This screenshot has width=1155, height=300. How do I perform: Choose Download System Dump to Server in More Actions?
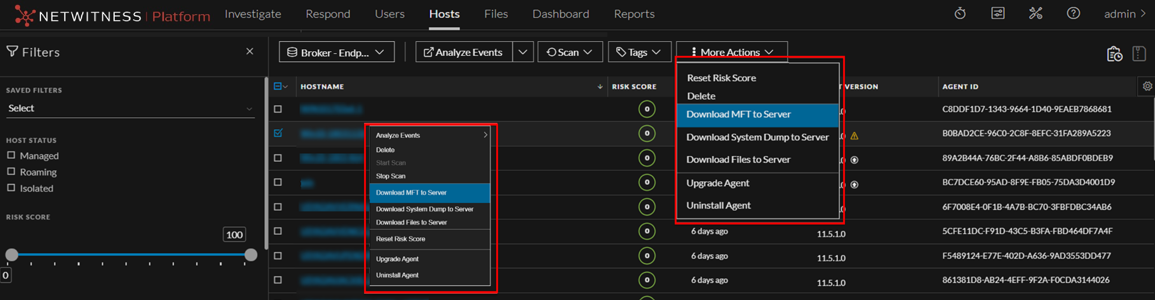click(x=757, y=137)
